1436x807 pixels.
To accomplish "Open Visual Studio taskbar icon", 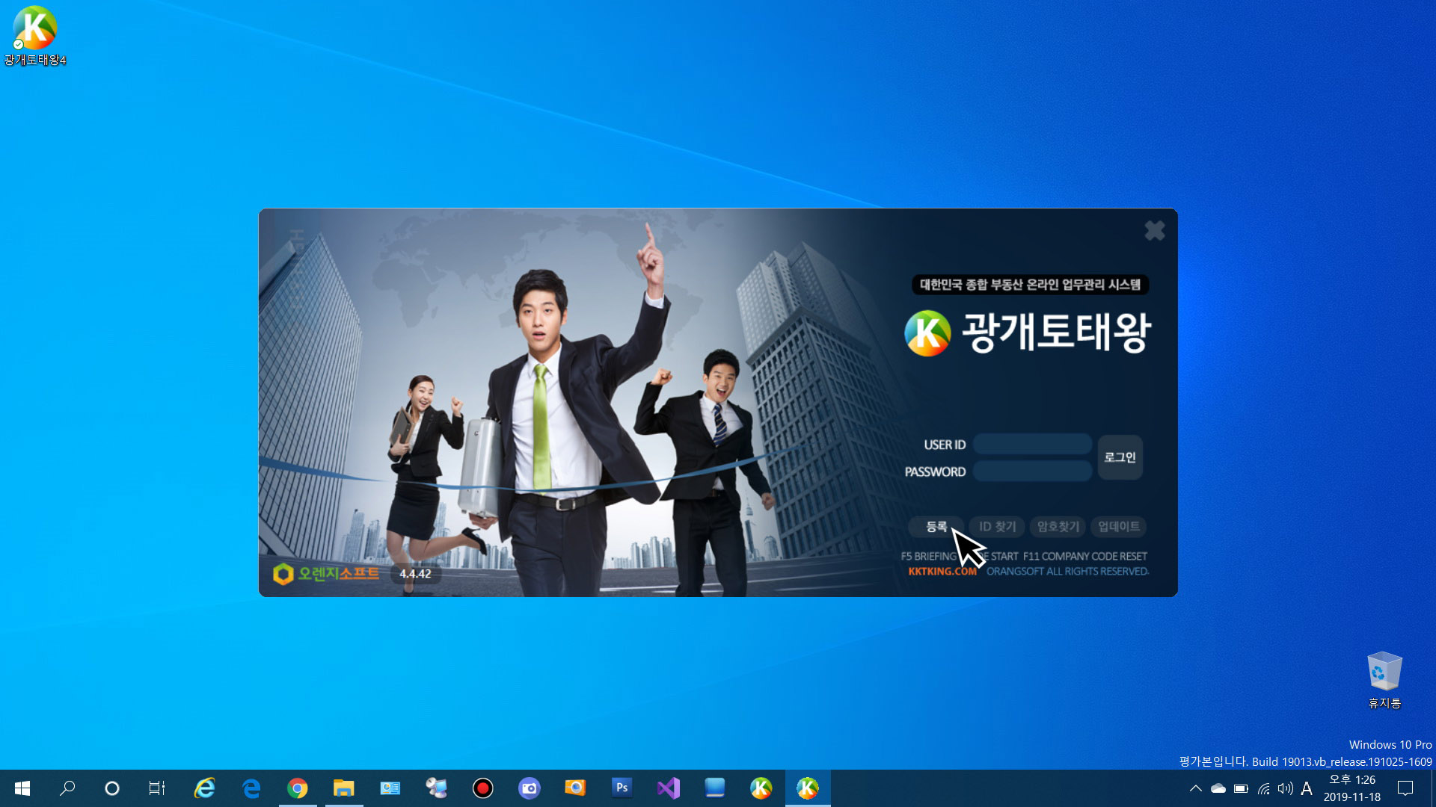I will 669,788.
